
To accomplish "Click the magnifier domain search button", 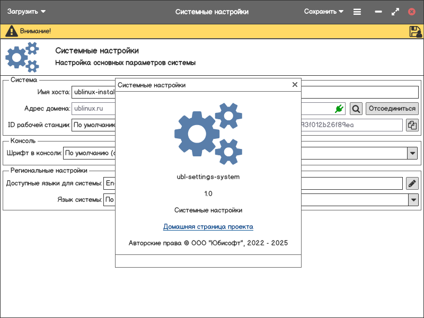I will (x=356, y=109).
